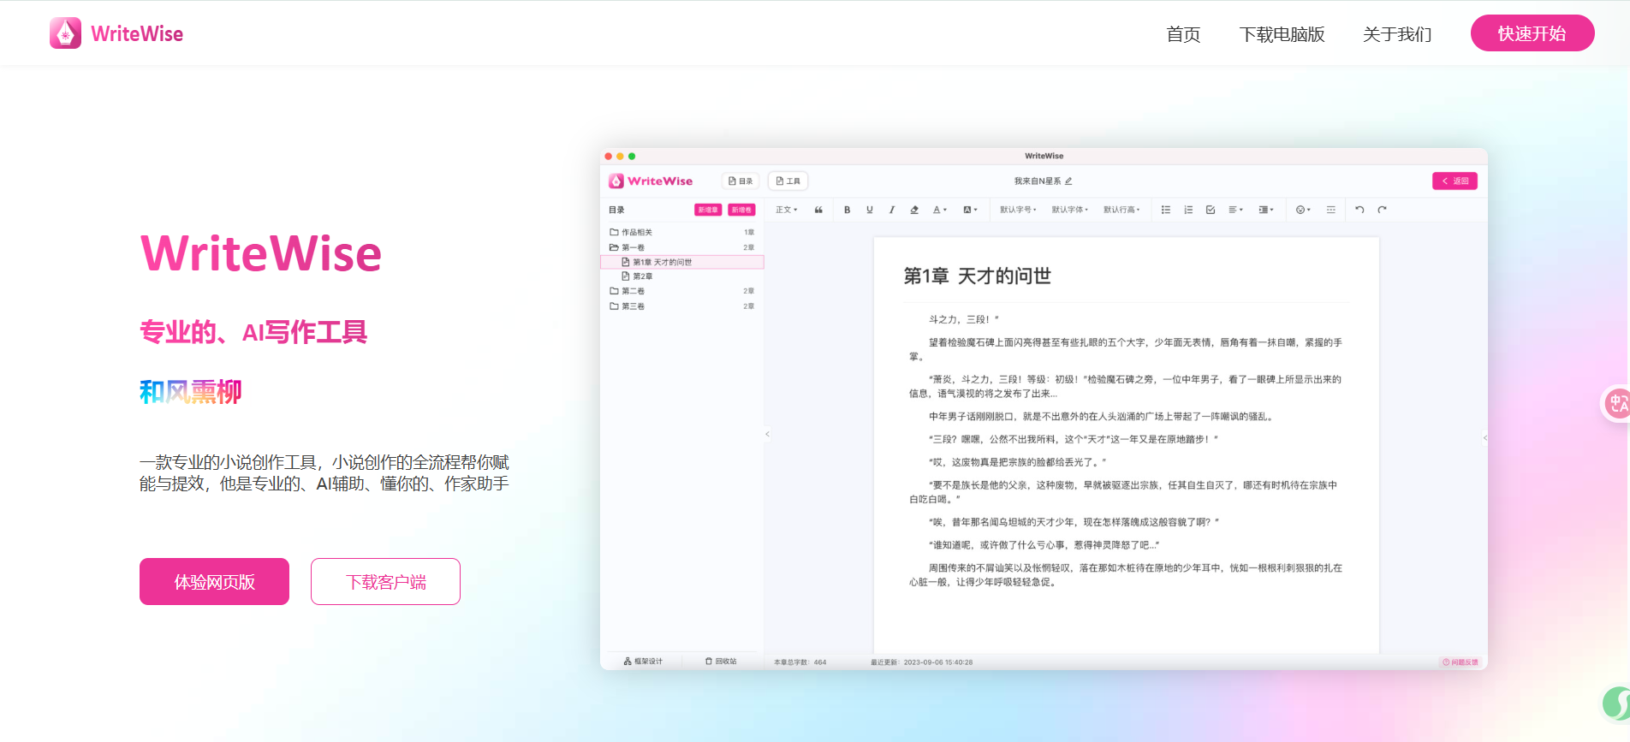1630x742 pixels.
Task: Click the WriteWise window title text
Action: pyautogui.click(x=1044, y=156)
